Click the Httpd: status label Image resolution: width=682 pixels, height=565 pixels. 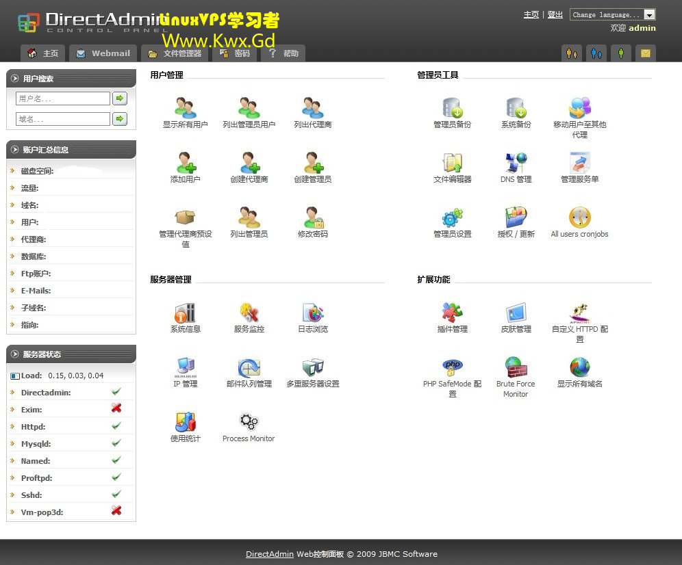click(33, 427)
